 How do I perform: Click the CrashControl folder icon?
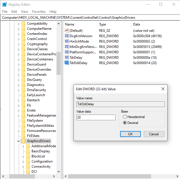23,39
